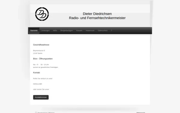Screen dimensions: 180x113
Task: Open the Impressum page
Action: tap(90, 31)
